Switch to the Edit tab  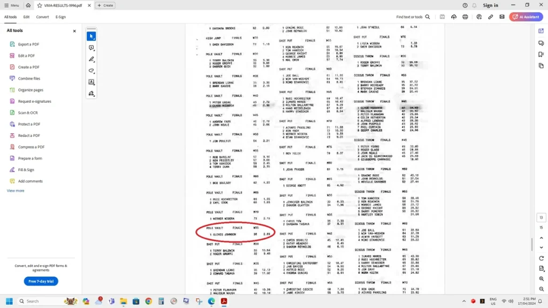(x=26, y=17)
